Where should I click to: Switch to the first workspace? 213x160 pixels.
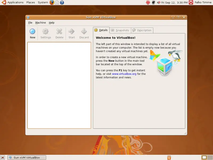pos(204,157)
